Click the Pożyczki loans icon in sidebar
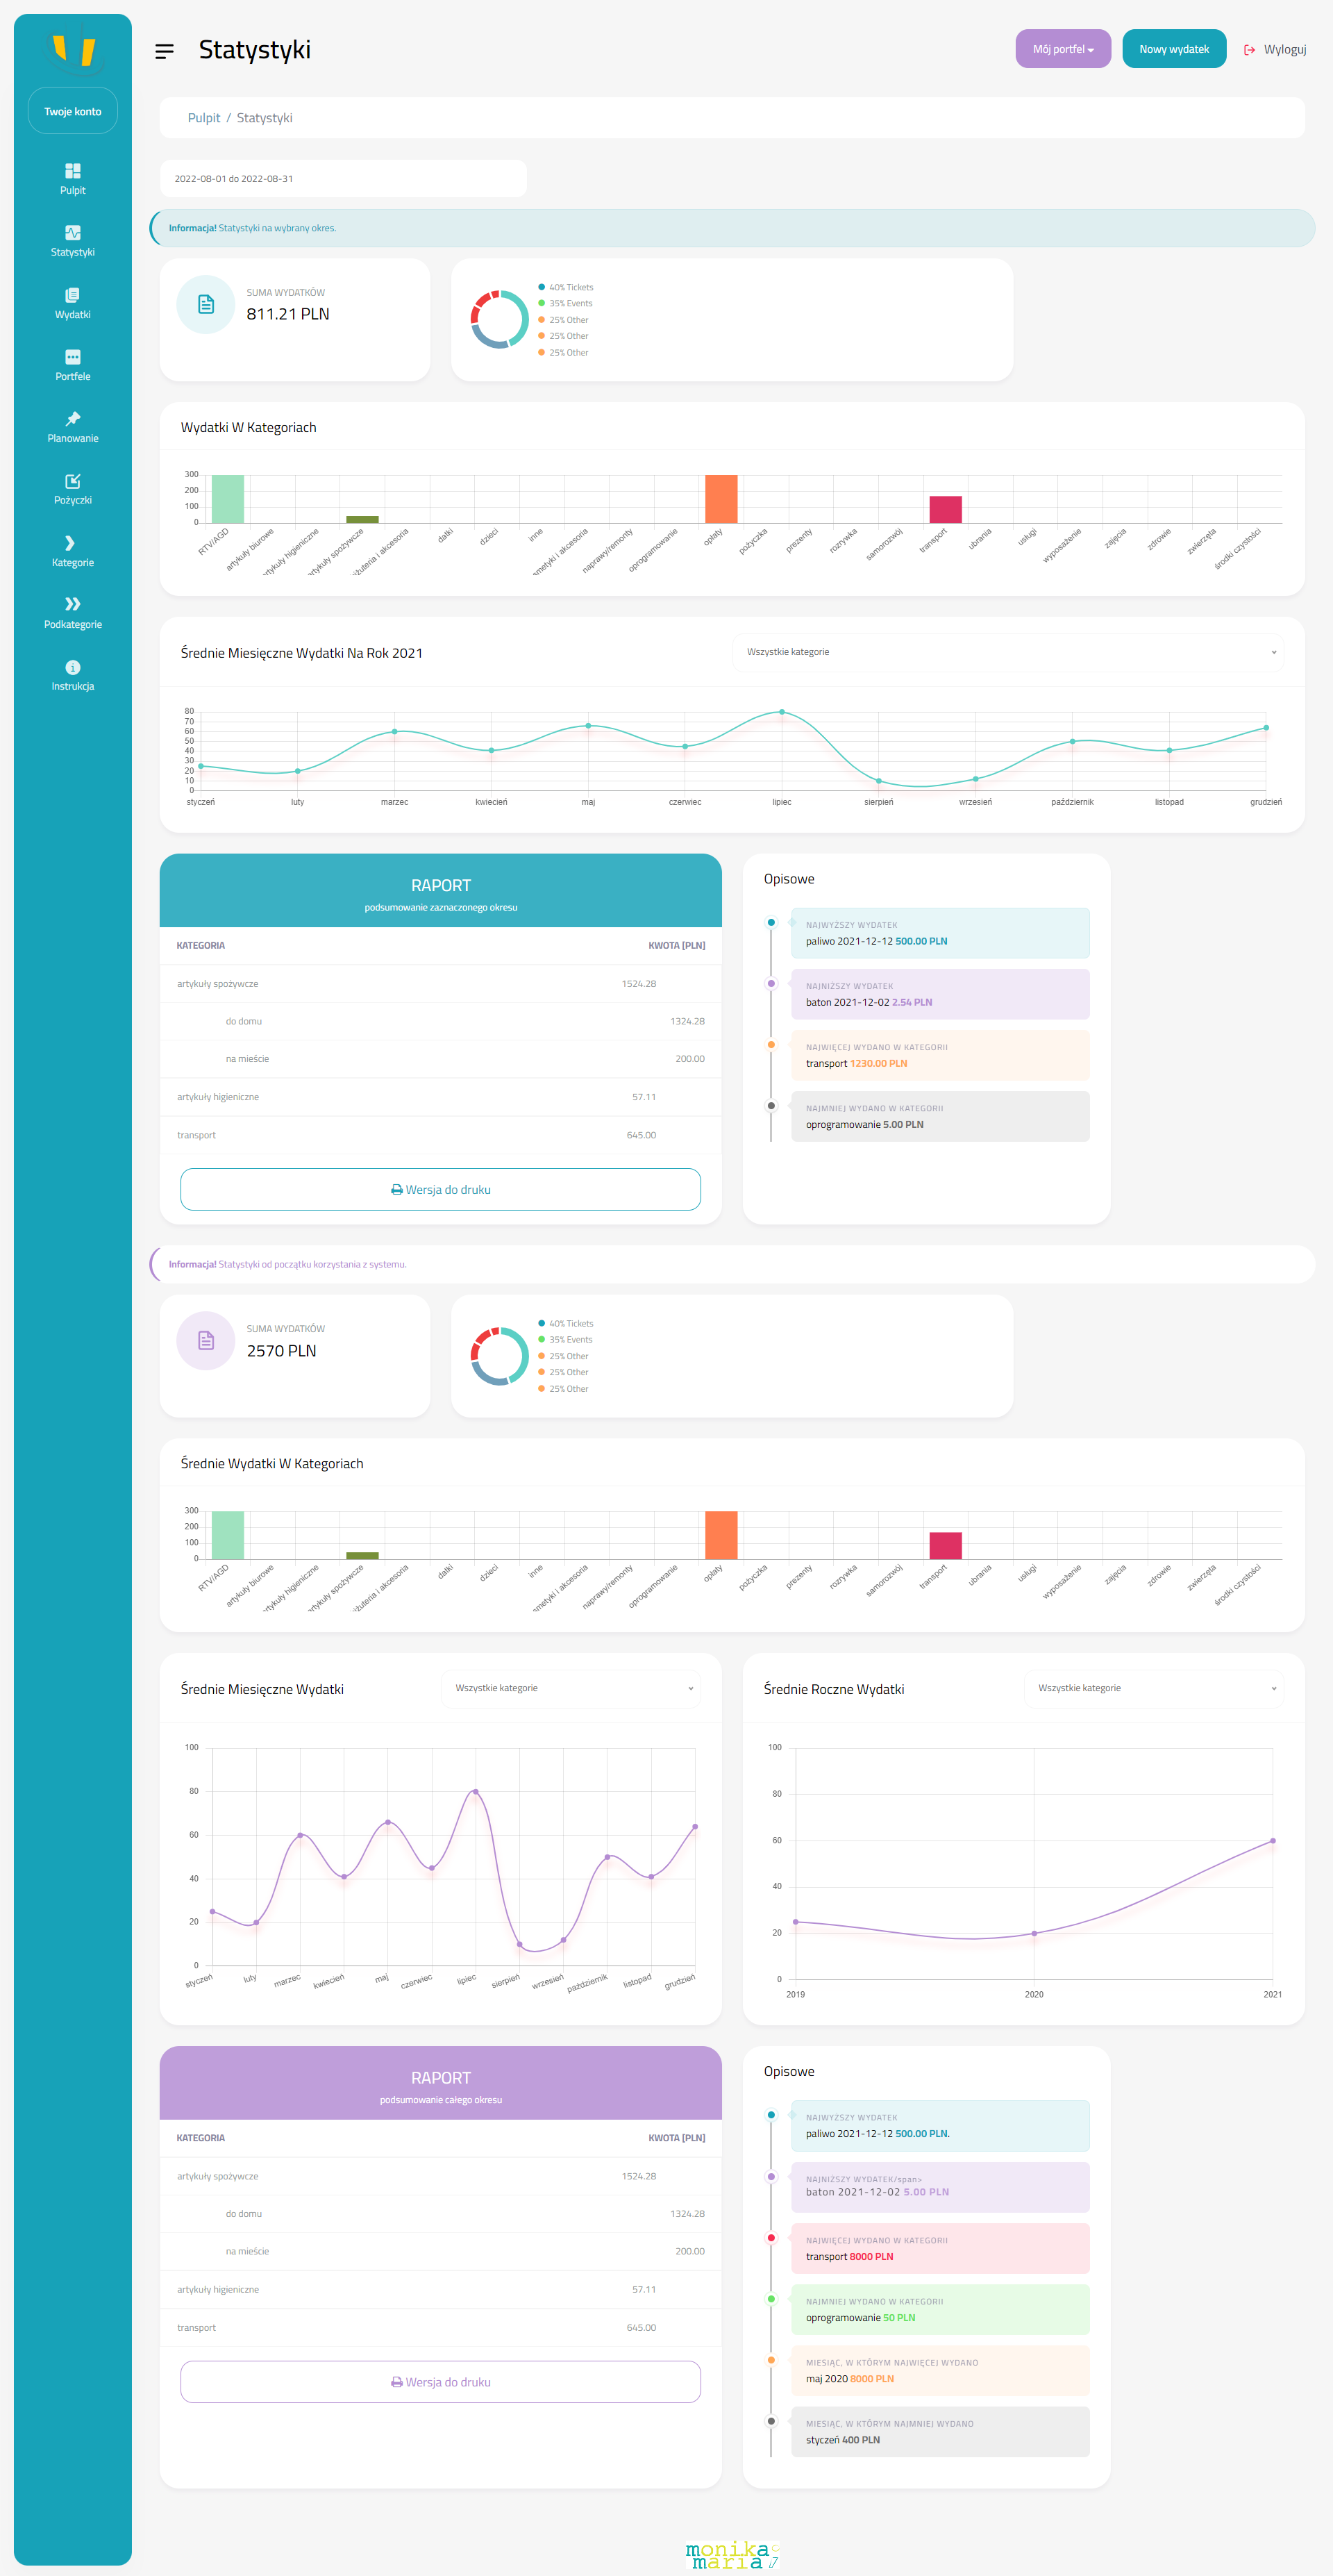 coord(72,481)
